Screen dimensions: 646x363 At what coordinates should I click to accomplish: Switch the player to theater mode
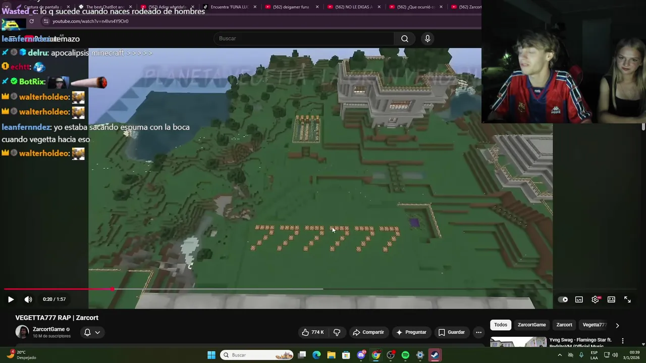point(611,299)
